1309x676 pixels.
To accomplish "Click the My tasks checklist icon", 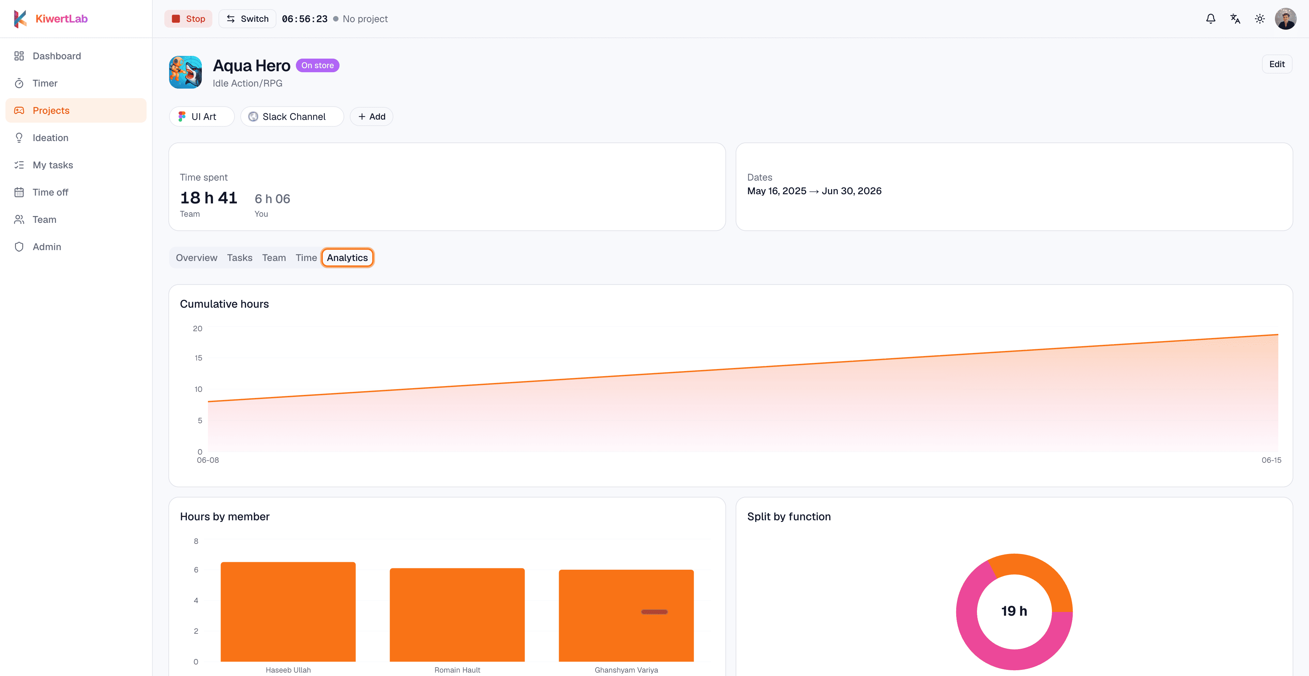I will [19, 165].
